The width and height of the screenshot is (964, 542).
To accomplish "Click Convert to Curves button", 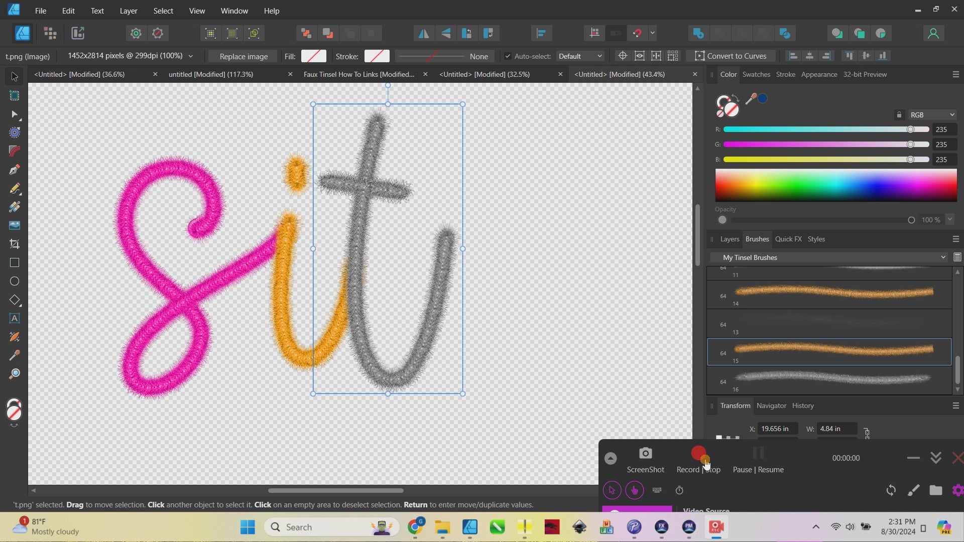I will pos(731,56).
